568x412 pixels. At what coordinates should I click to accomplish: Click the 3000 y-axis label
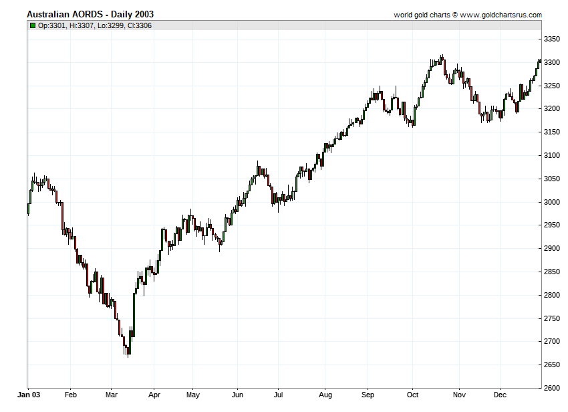tap(552, 202)
